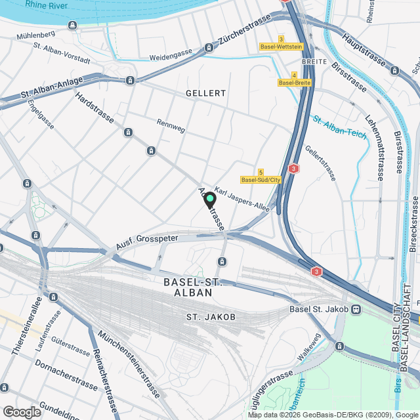Click tram stop icon on St. Alban-Anlage
This screenshot has width=420, height=420.
click(x=130, y=80)
